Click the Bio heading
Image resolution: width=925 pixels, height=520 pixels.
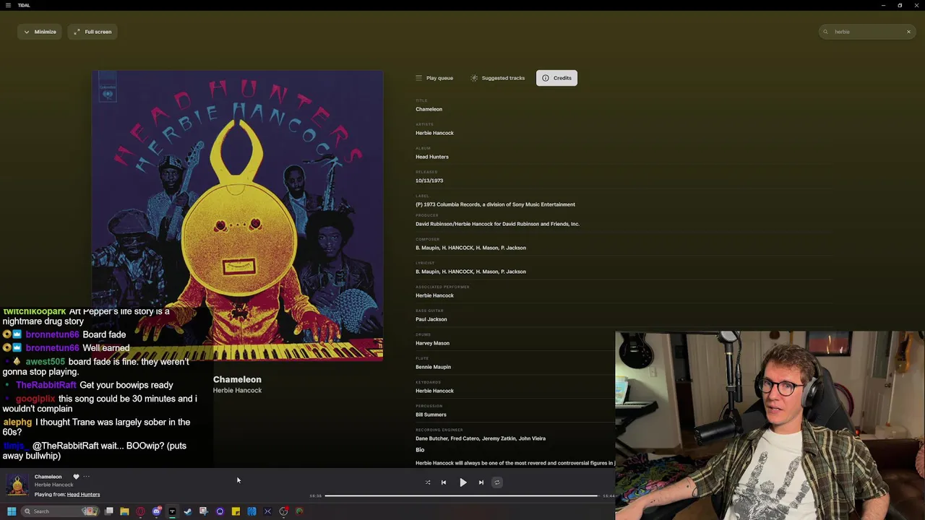[420, 450]
